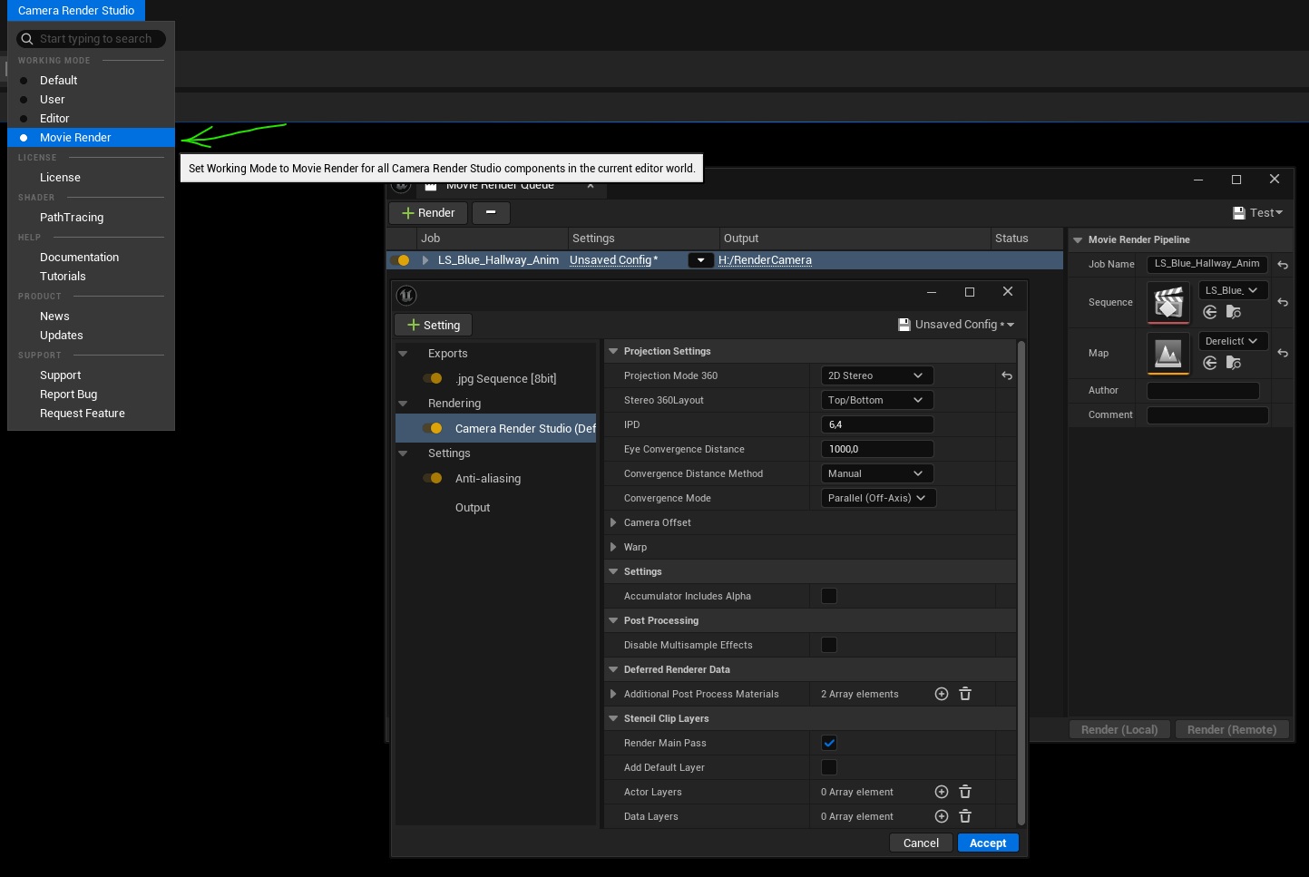Open Stereo 360Layout Top/Bottom dropdown
The height and width of the screenshot is (877, 1309).
pyautogui.click(x=876, y=400)
